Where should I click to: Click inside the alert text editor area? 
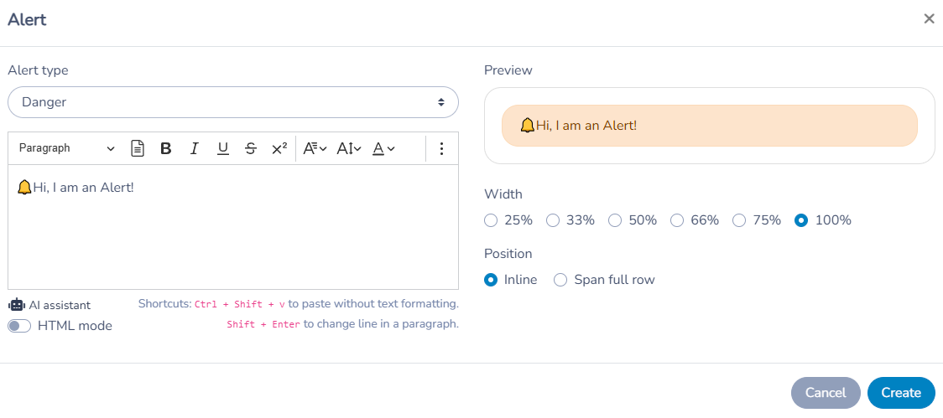pyautogui.click(x=233, y=227)
